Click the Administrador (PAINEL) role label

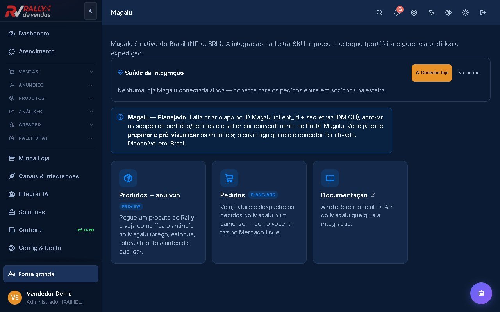pos(54,302)
